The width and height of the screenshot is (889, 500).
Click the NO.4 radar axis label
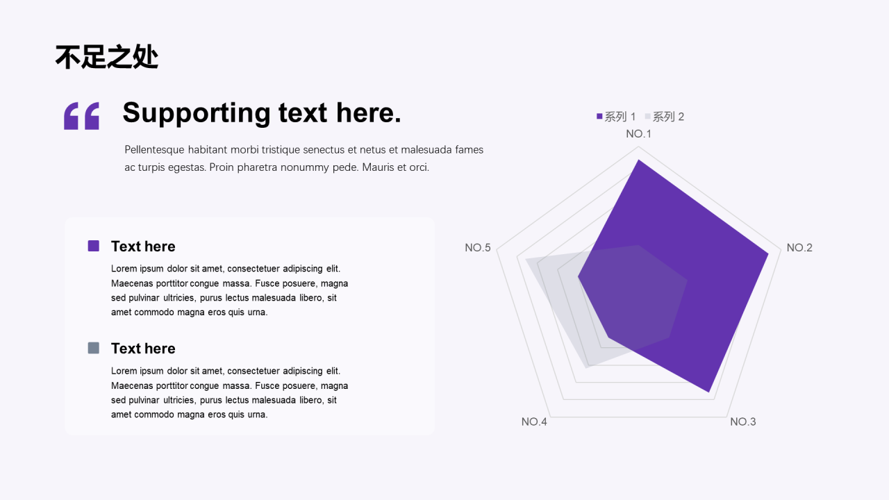534,422
